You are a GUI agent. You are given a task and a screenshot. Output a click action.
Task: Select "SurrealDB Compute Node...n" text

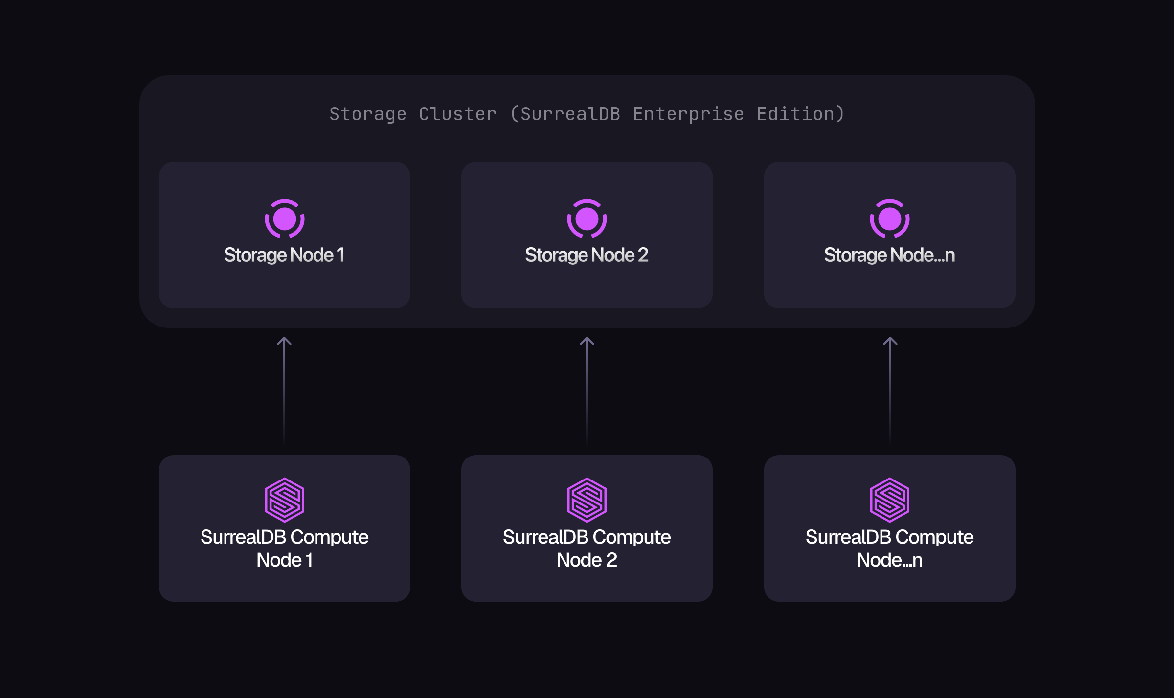(x=890, y=548)
